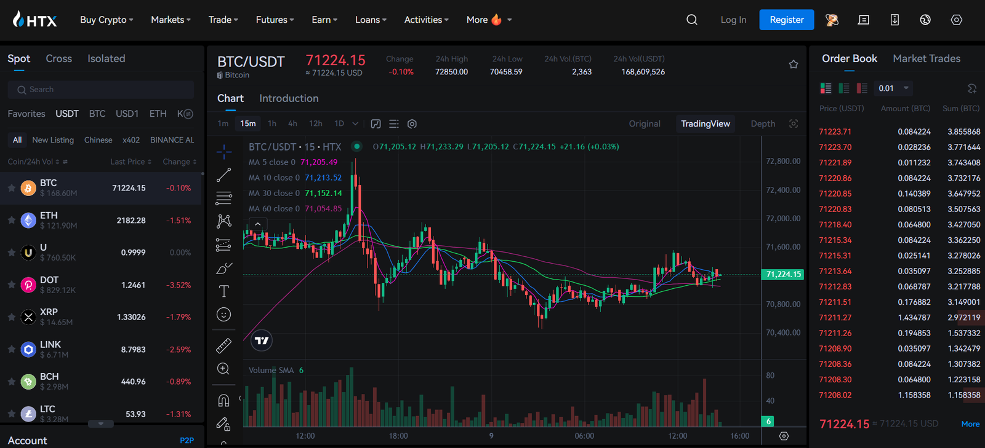Select the crosshair cursor chart tool

pos(224,151)
